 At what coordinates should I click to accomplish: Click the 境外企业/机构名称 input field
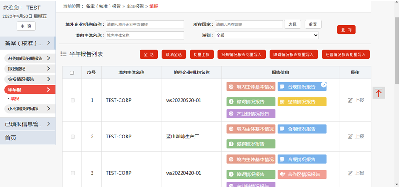pyautogui.click(x=145, y=24)
